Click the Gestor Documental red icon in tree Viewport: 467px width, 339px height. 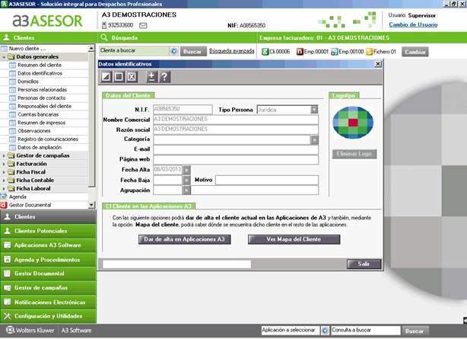pyautogui.click(x=4, y=205)
